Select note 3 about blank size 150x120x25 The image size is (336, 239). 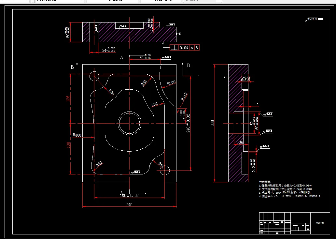tap(285, 192)
